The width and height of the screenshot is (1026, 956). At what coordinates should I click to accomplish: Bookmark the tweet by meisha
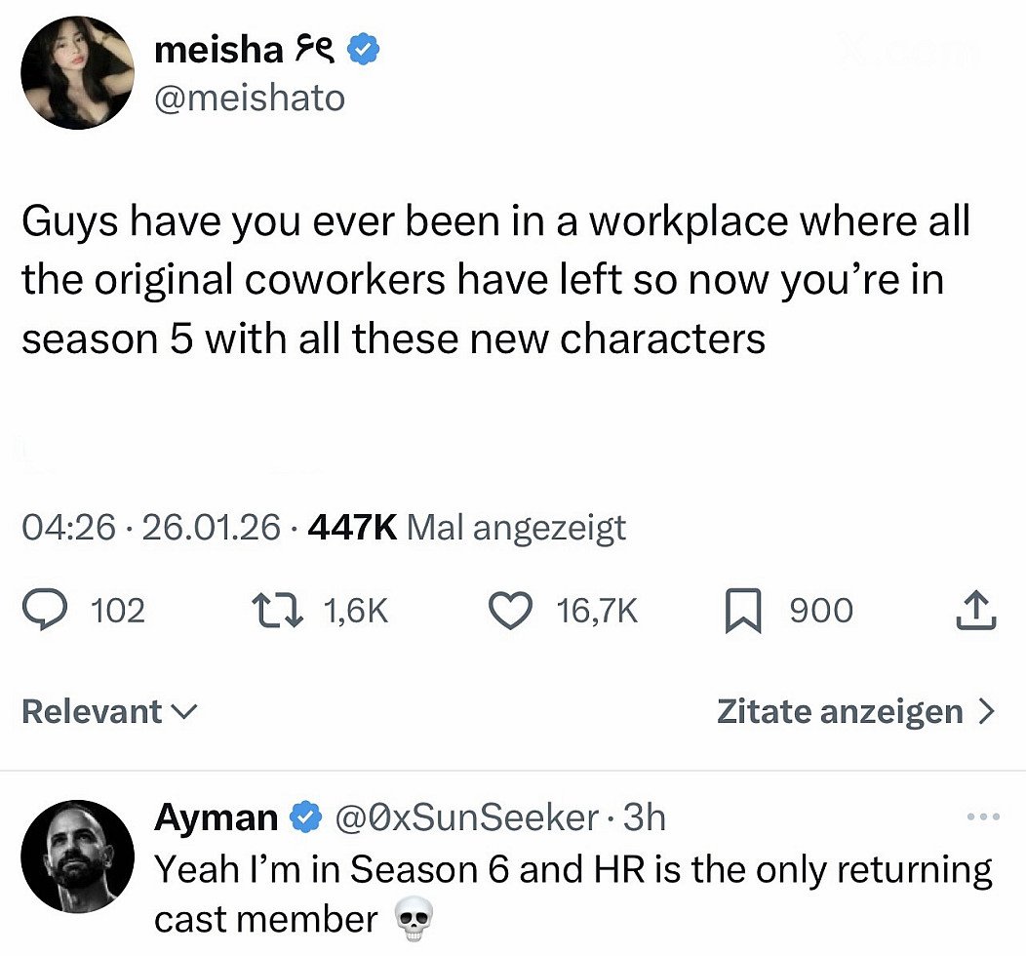pos(744,611)
